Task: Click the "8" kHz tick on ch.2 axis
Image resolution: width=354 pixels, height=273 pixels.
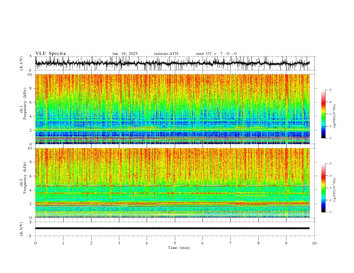Action: tap(32, 162)
